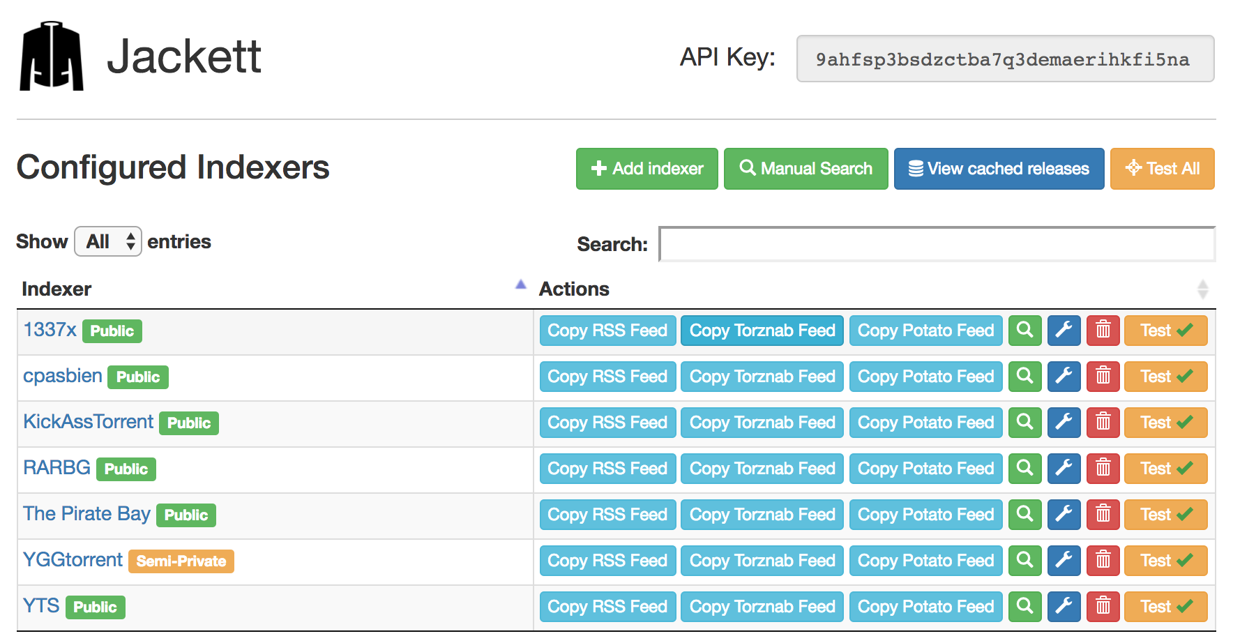
Task: Run Test All indexers
Action: tap(1162, 169)
